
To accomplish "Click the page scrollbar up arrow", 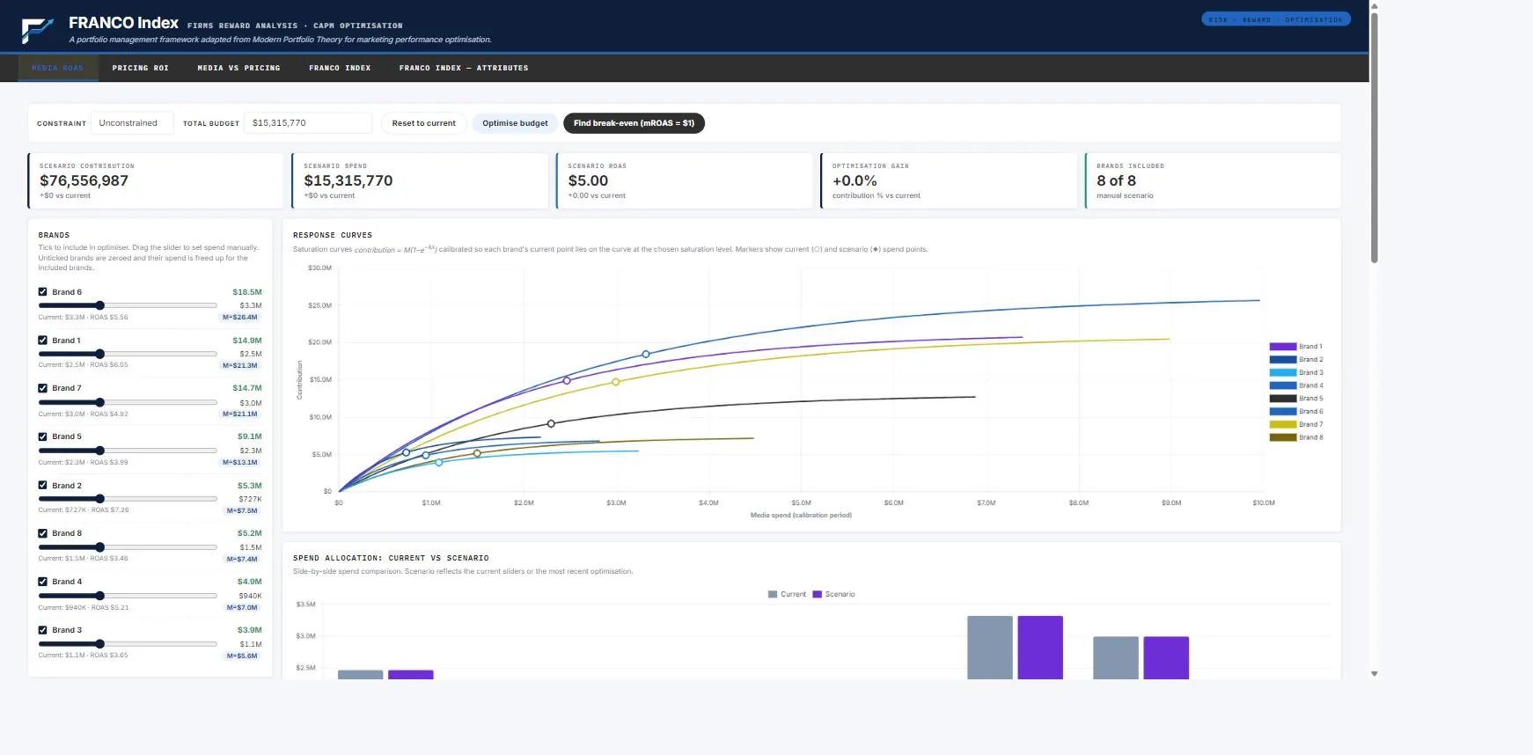I will pos(1375,5).
